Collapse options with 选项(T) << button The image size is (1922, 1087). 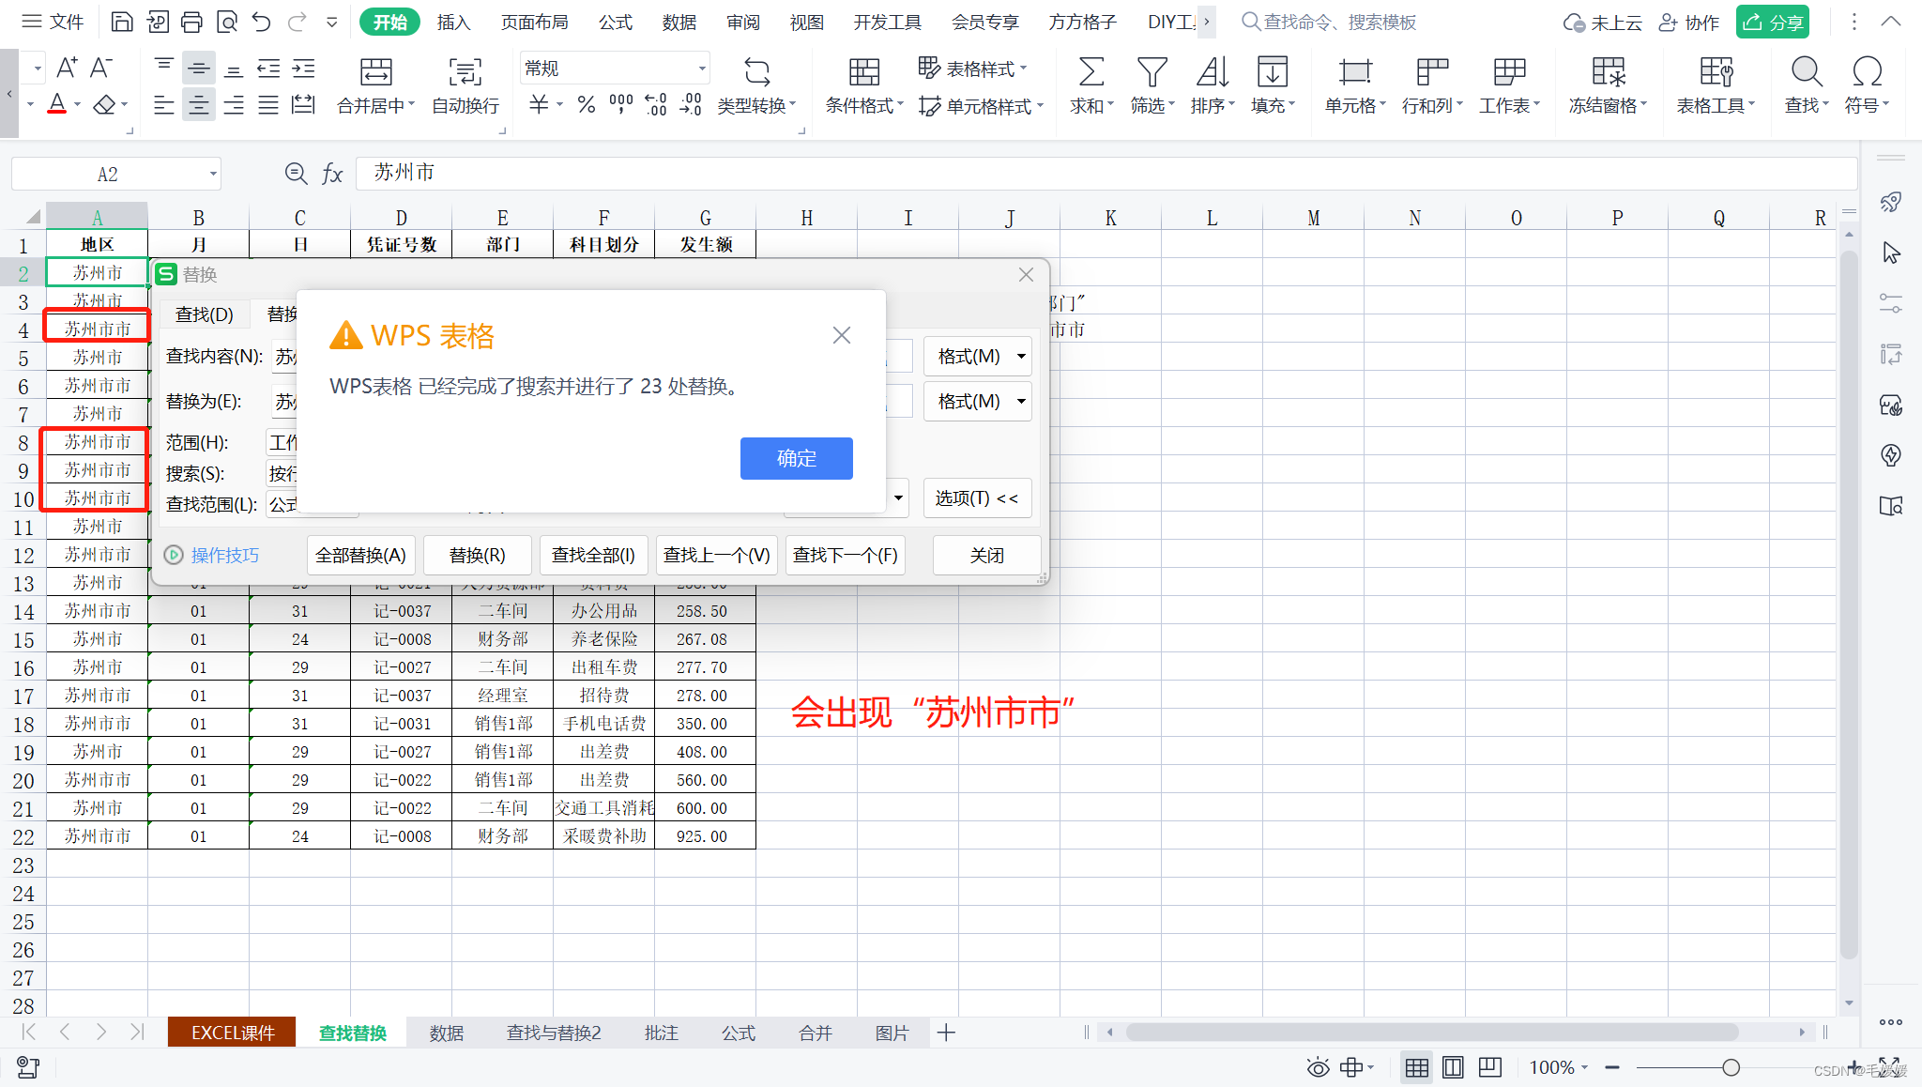(976, 498)
